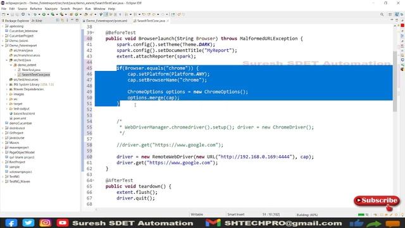Switch to the Java perspective icon

point(397,15)
